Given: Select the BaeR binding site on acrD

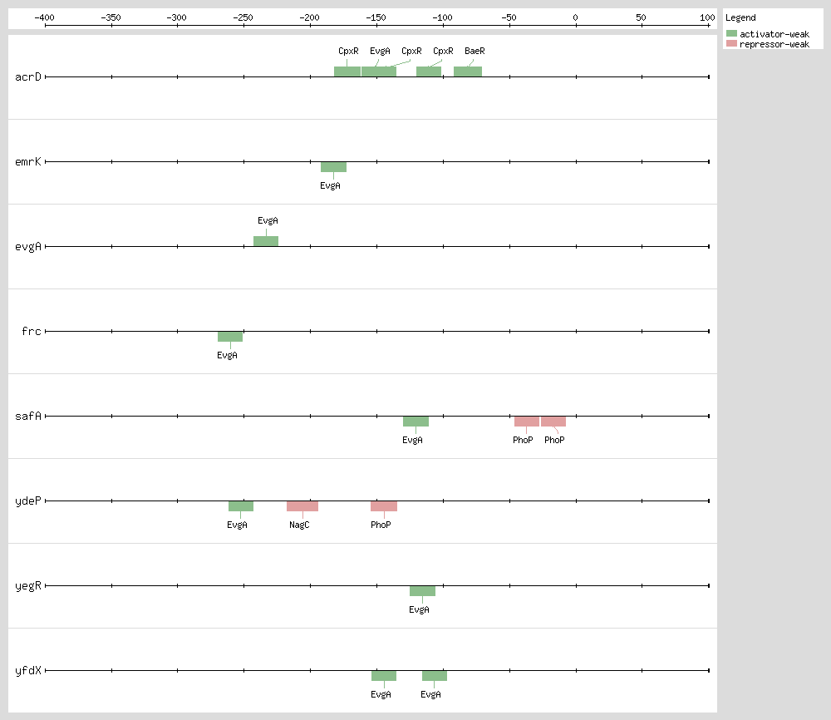Looking at the screenshot, I should tap(468, 72).
